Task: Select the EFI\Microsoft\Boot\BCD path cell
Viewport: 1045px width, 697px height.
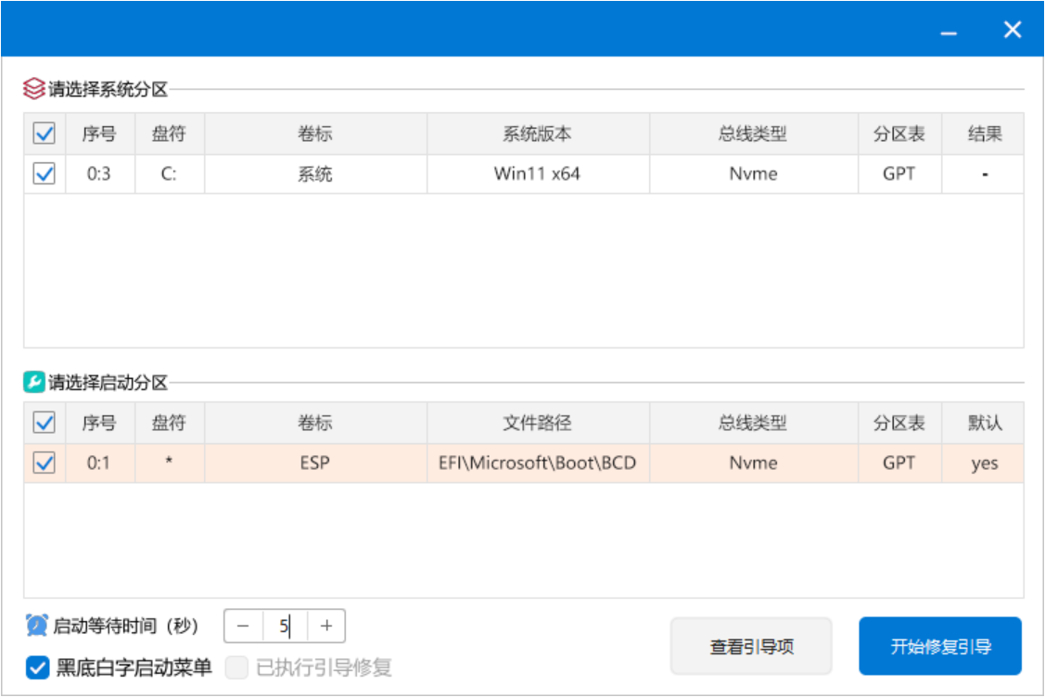Action: 538,463
